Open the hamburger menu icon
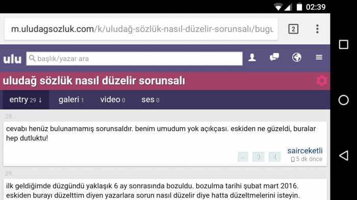This screenshot has height=200, width=357. [x=319, y=58]
